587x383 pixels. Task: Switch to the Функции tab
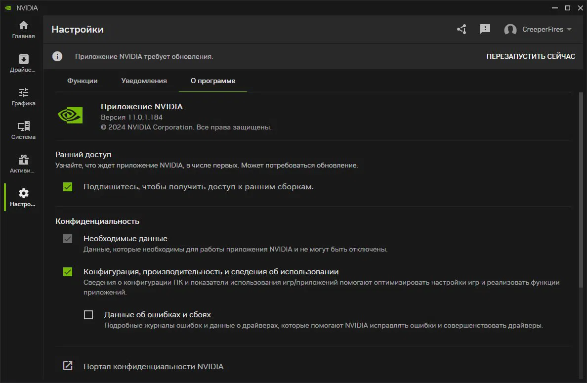tap(83, 81)
